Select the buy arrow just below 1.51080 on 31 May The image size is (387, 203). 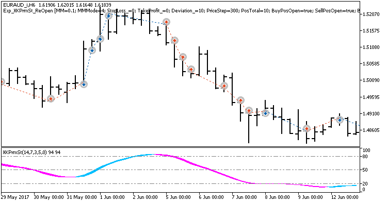coord(92,50)
